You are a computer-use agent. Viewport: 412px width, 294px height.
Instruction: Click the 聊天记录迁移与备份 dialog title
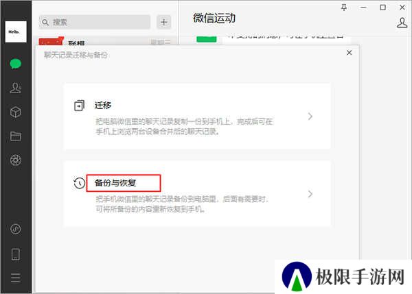coord(76,55)
